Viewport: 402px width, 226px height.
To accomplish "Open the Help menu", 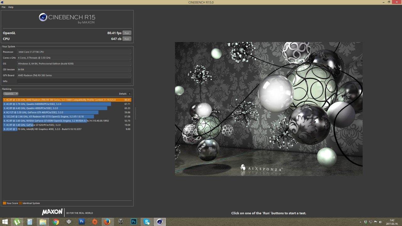I will click(x=11, y=7).
